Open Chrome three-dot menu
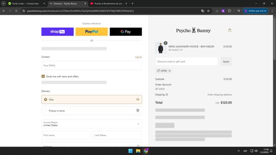Screen dimensions: 276x155 coord(272,11)
